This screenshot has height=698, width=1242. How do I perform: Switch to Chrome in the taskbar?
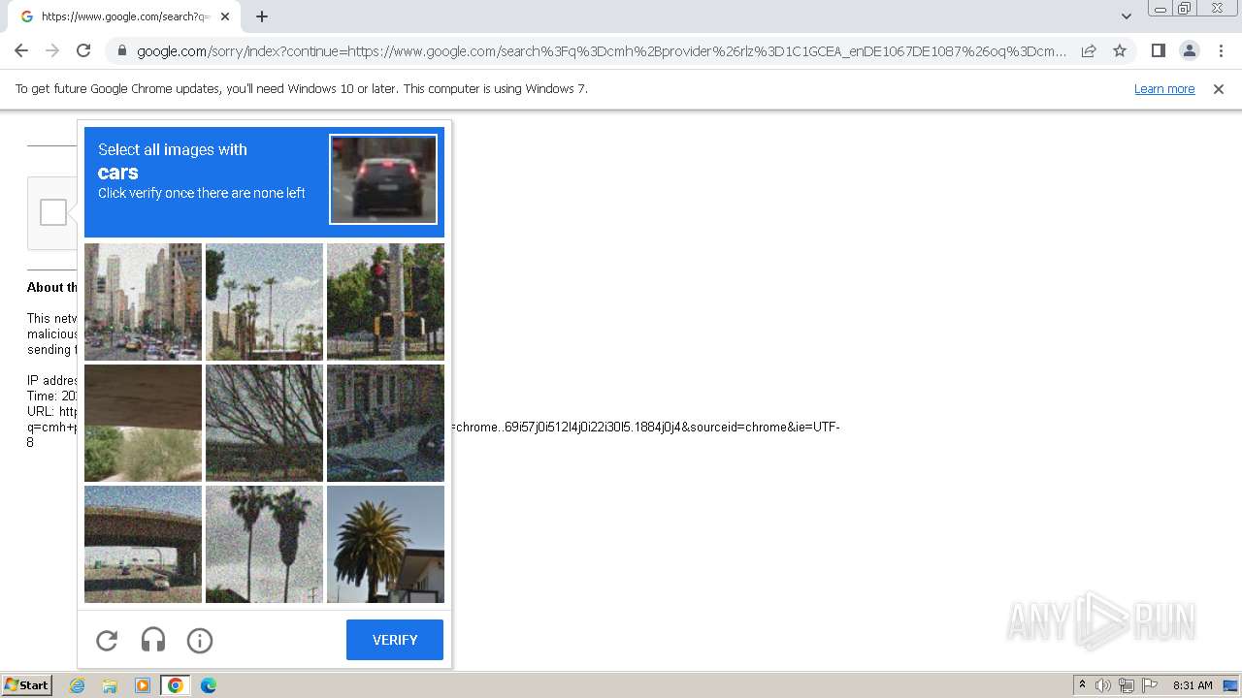point(176,685)
